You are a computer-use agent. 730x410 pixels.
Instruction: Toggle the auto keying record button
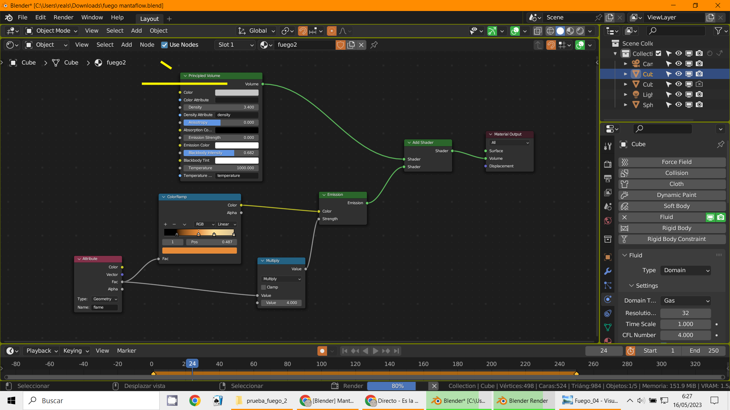(x=322, y=351)
